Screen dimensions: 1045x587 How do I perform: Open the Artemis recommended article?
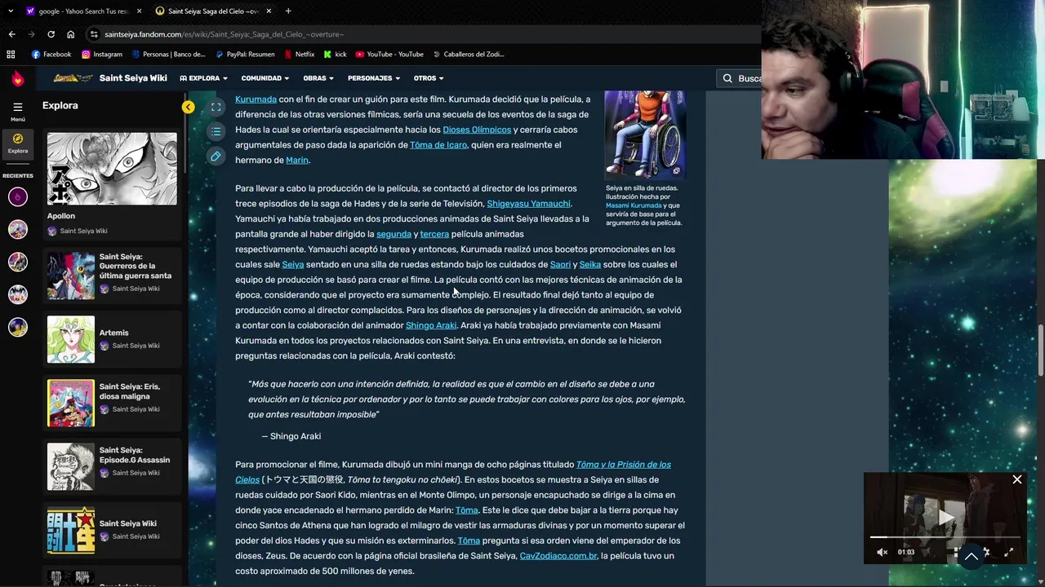[x=112, y=339]
